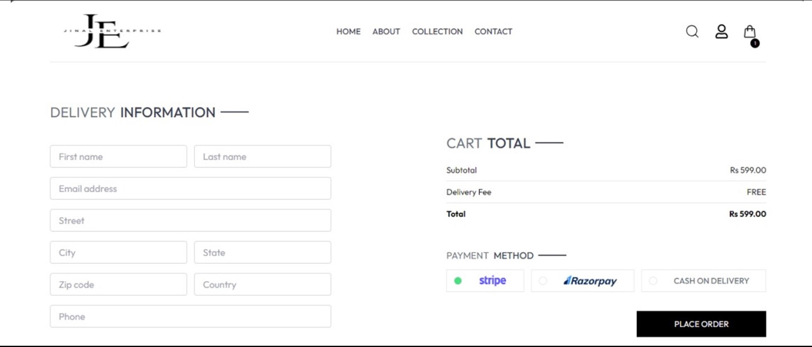Open the Contact page link

point(493,31)
